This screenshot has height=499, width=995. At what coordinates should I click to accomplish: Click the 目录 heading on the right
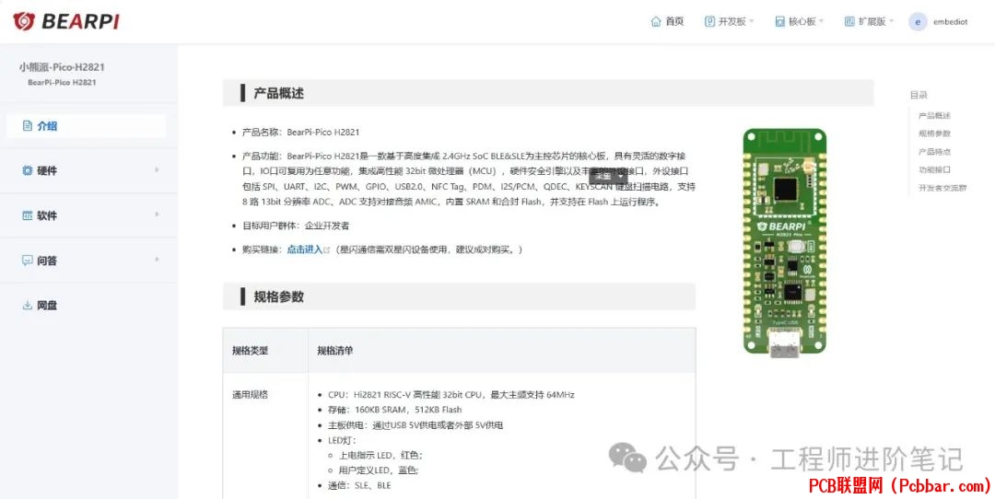(919, 95)
